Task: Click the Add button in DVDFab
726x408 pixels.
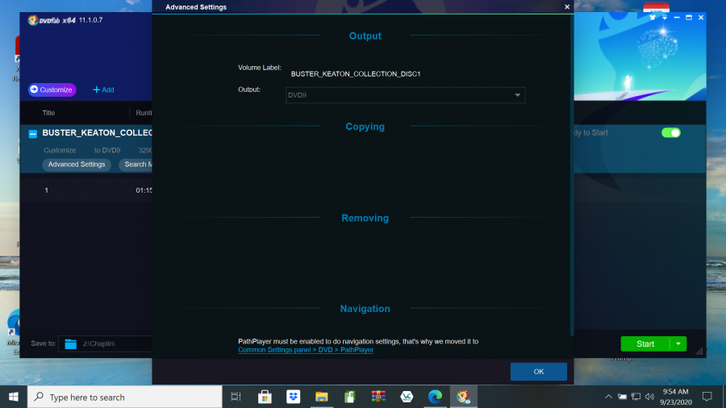Action: pyautogui.click(x=103, y=90)
